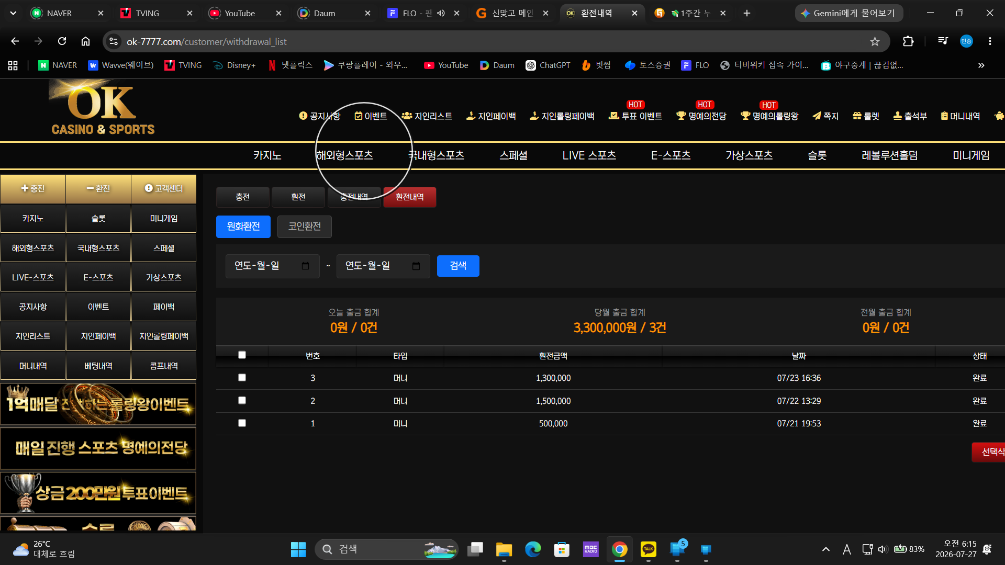Open the Chrome three-dot menu
The width and height of the screenshot is (1005, 565).
tap(990, 41)
